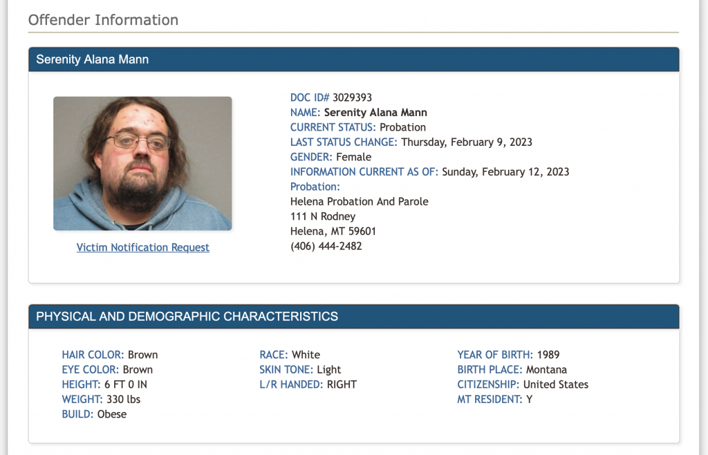Click the phone number (406) 444-2482
Image resolution: width=708 pixels, height=455 pixels.
click(x=326, y=246)
